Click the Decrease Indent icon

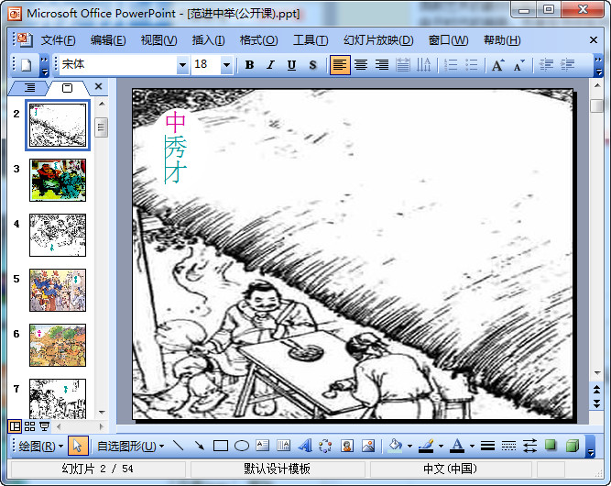click(x=546, y=65)
